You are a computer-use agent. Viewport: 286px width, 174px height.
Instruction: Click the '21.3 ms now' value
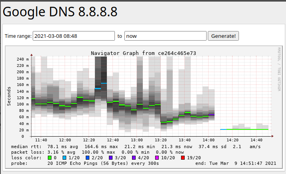coord(177,147)
